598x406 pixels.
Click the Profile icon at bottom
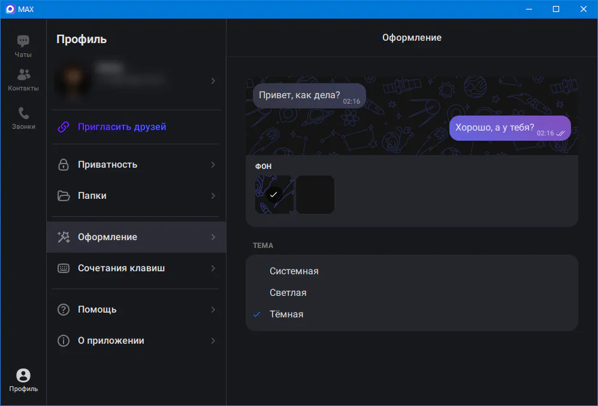point(23,375)
